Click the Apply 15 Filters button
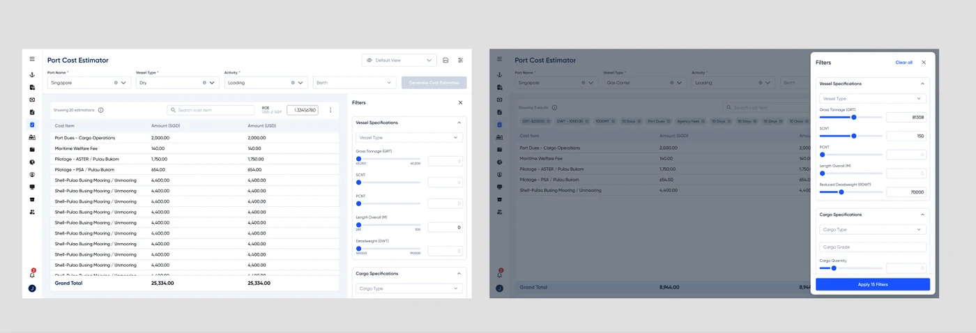Image resolution: width=976 pixels, height=333 pixels. (873, 284)
